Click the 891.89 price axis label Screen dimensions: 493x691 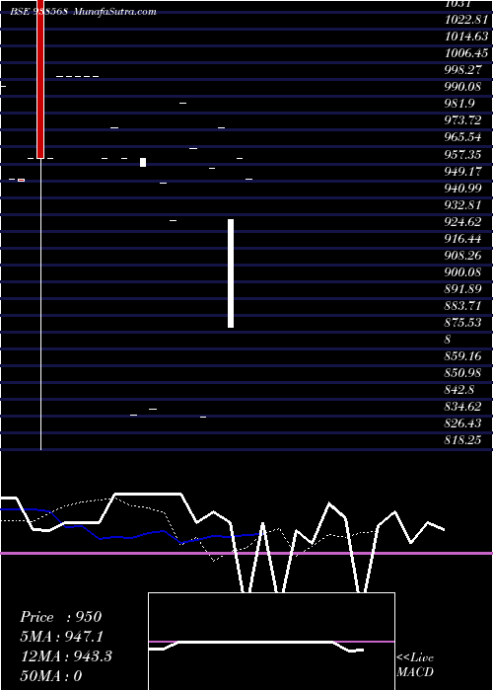tap(463, 288)
